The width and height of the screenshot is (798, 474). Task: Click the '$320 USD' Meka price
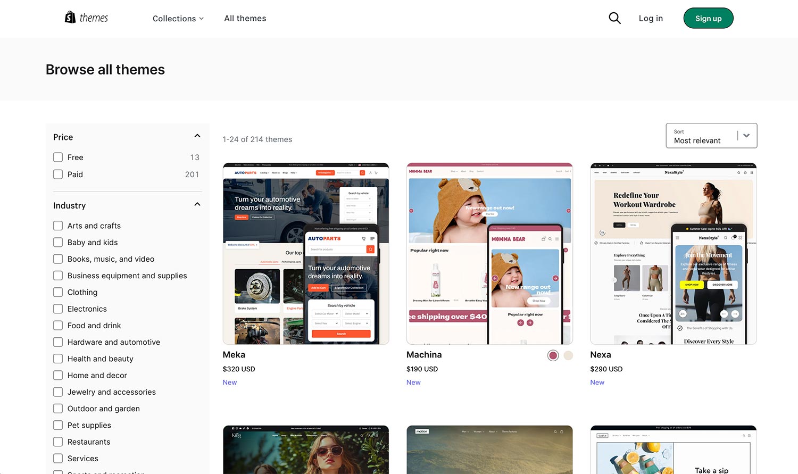239,369
